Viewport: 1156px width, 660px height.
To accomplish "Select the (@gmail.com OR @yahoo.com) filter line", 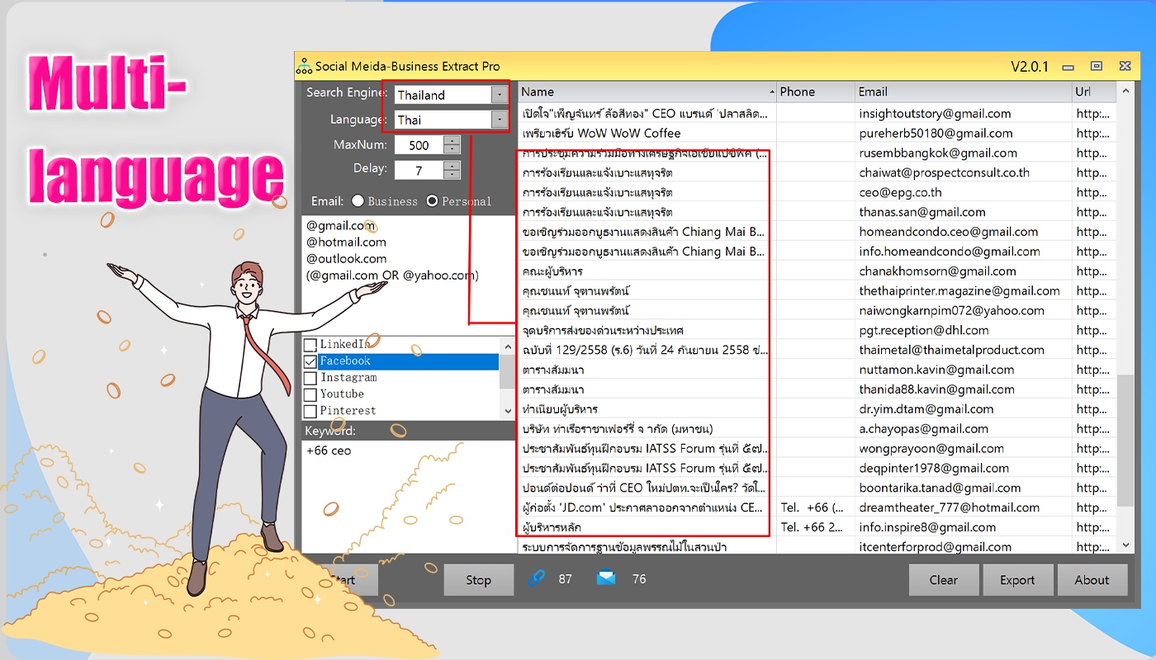I will (x=392, y=275).
